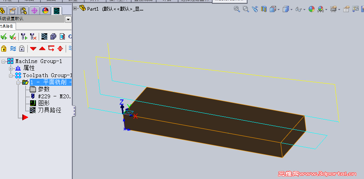Toggle toolpath display blue waves icon

[x=13, y=49]
